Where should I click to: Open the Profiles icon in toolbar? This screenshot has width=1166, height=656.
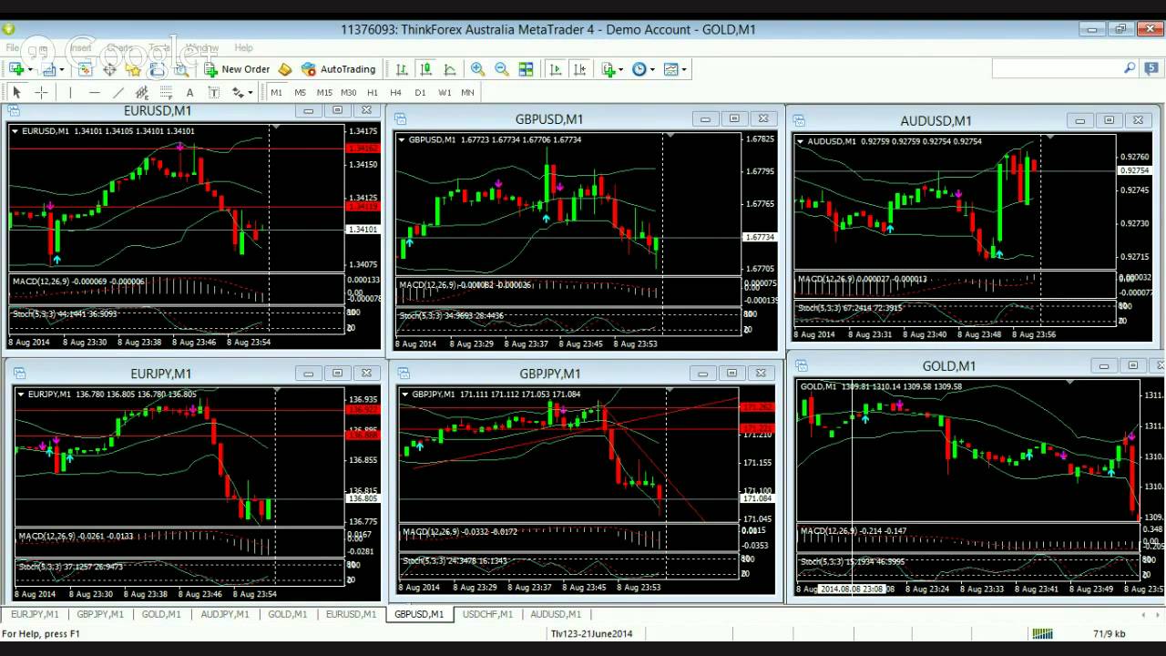(x=49, y=69)
